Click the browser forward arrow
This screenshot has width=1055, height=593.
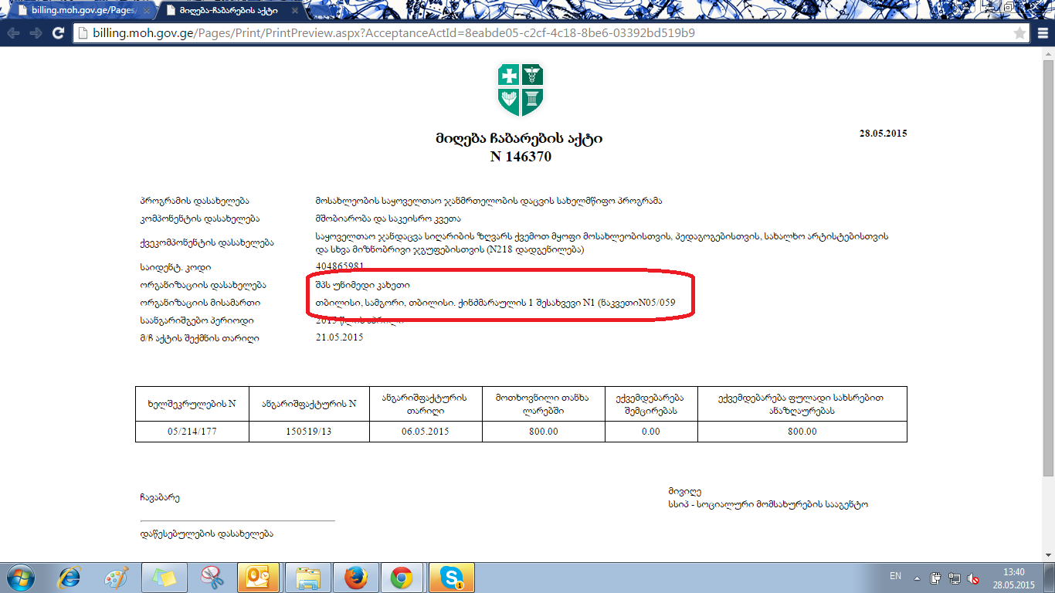pyautogui.click(x=36, y=33)
